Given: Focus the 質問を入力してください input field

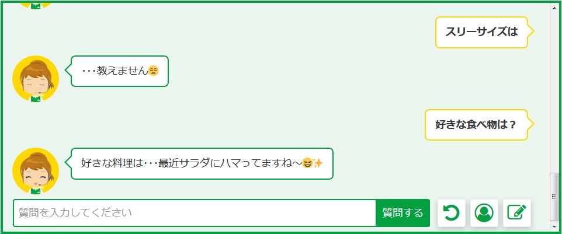Looking at the screenshot, I should point(194,213).
